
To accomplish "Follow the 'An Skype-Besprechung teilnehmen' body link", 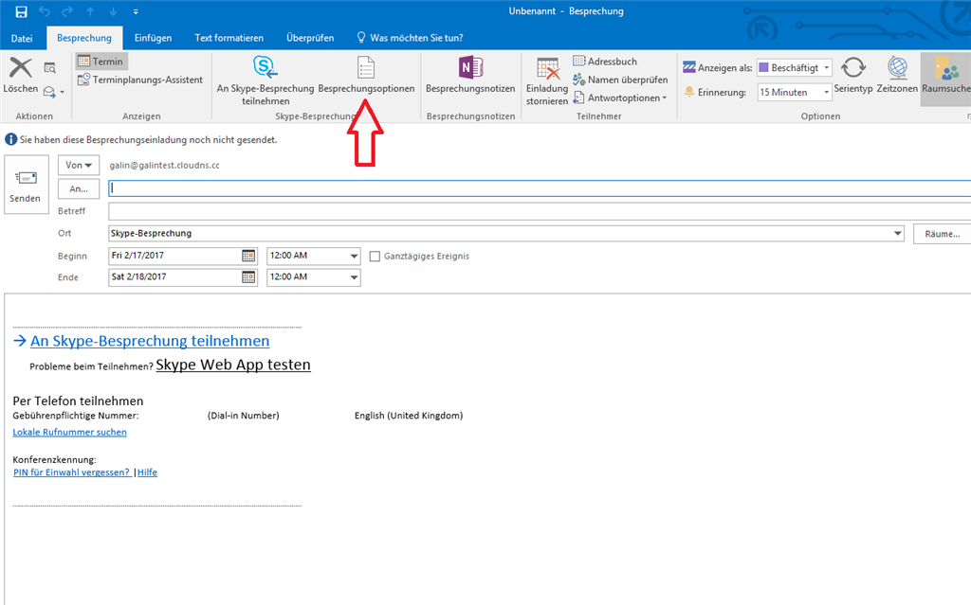I will coord(150,341).
